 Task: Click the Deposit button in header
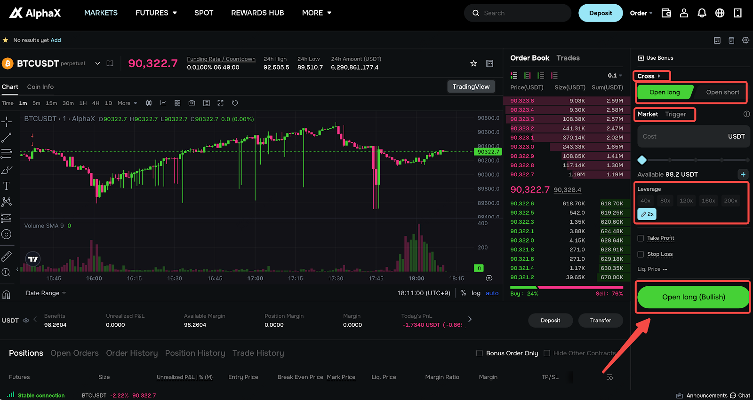tap(601, 13)
